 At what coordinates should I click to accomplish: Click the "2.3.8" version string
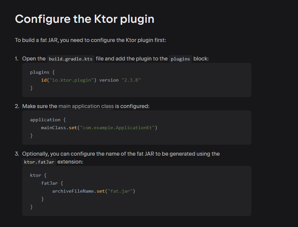(131, 80)
